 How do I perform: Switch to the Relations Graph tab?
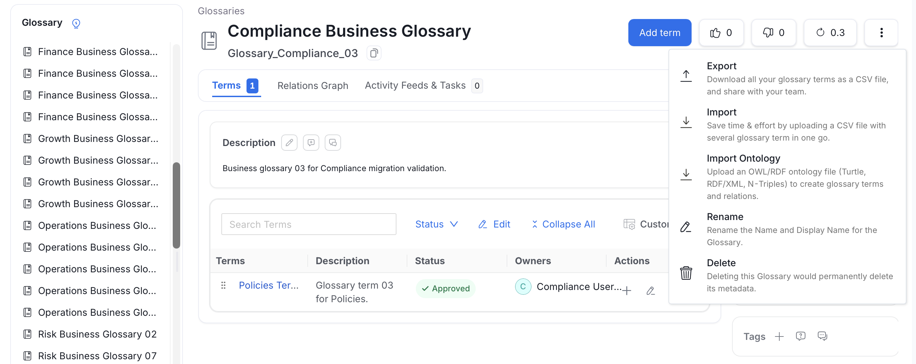pyautogui.click(x=312, y=86)
